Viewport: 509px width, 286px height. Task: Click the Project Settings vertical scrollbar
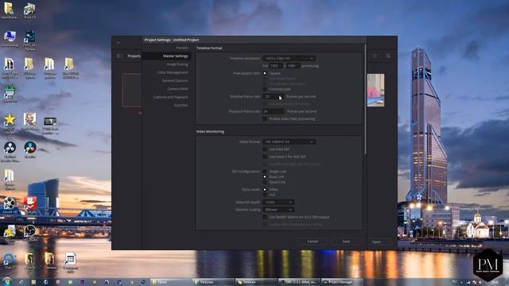coord(365,99)
